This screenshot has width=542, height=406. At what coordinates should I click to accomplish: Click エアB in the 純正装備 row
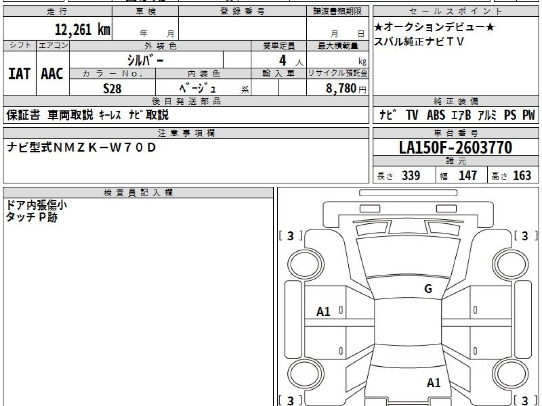(x=461, y=115)
